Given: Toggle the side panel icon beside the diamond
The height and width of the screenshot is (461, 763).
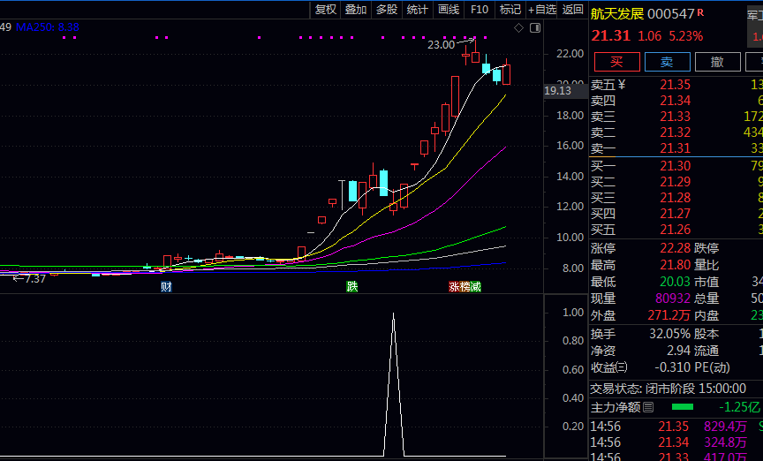Looking at the screenshot, I should [x=534, y=28].
